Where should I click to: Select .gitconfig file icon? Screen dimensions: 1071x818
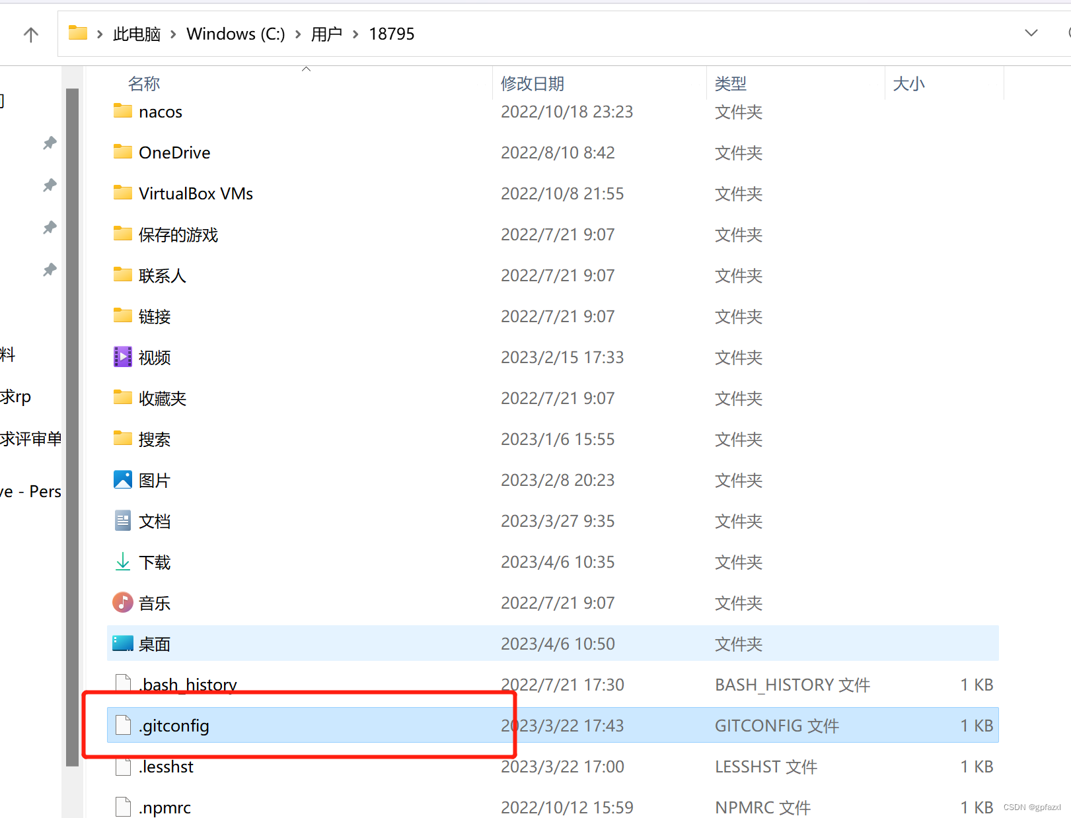[123, 725]
